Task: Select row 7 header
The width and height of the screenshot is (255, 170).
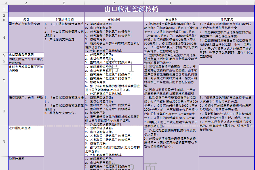Action: [4, 80]
